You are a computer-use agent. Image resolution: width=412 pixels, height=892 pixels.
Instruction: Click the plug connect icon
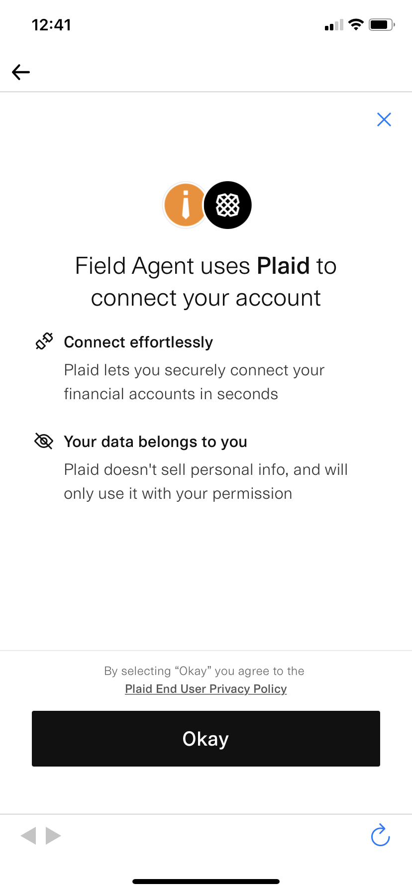44,341
